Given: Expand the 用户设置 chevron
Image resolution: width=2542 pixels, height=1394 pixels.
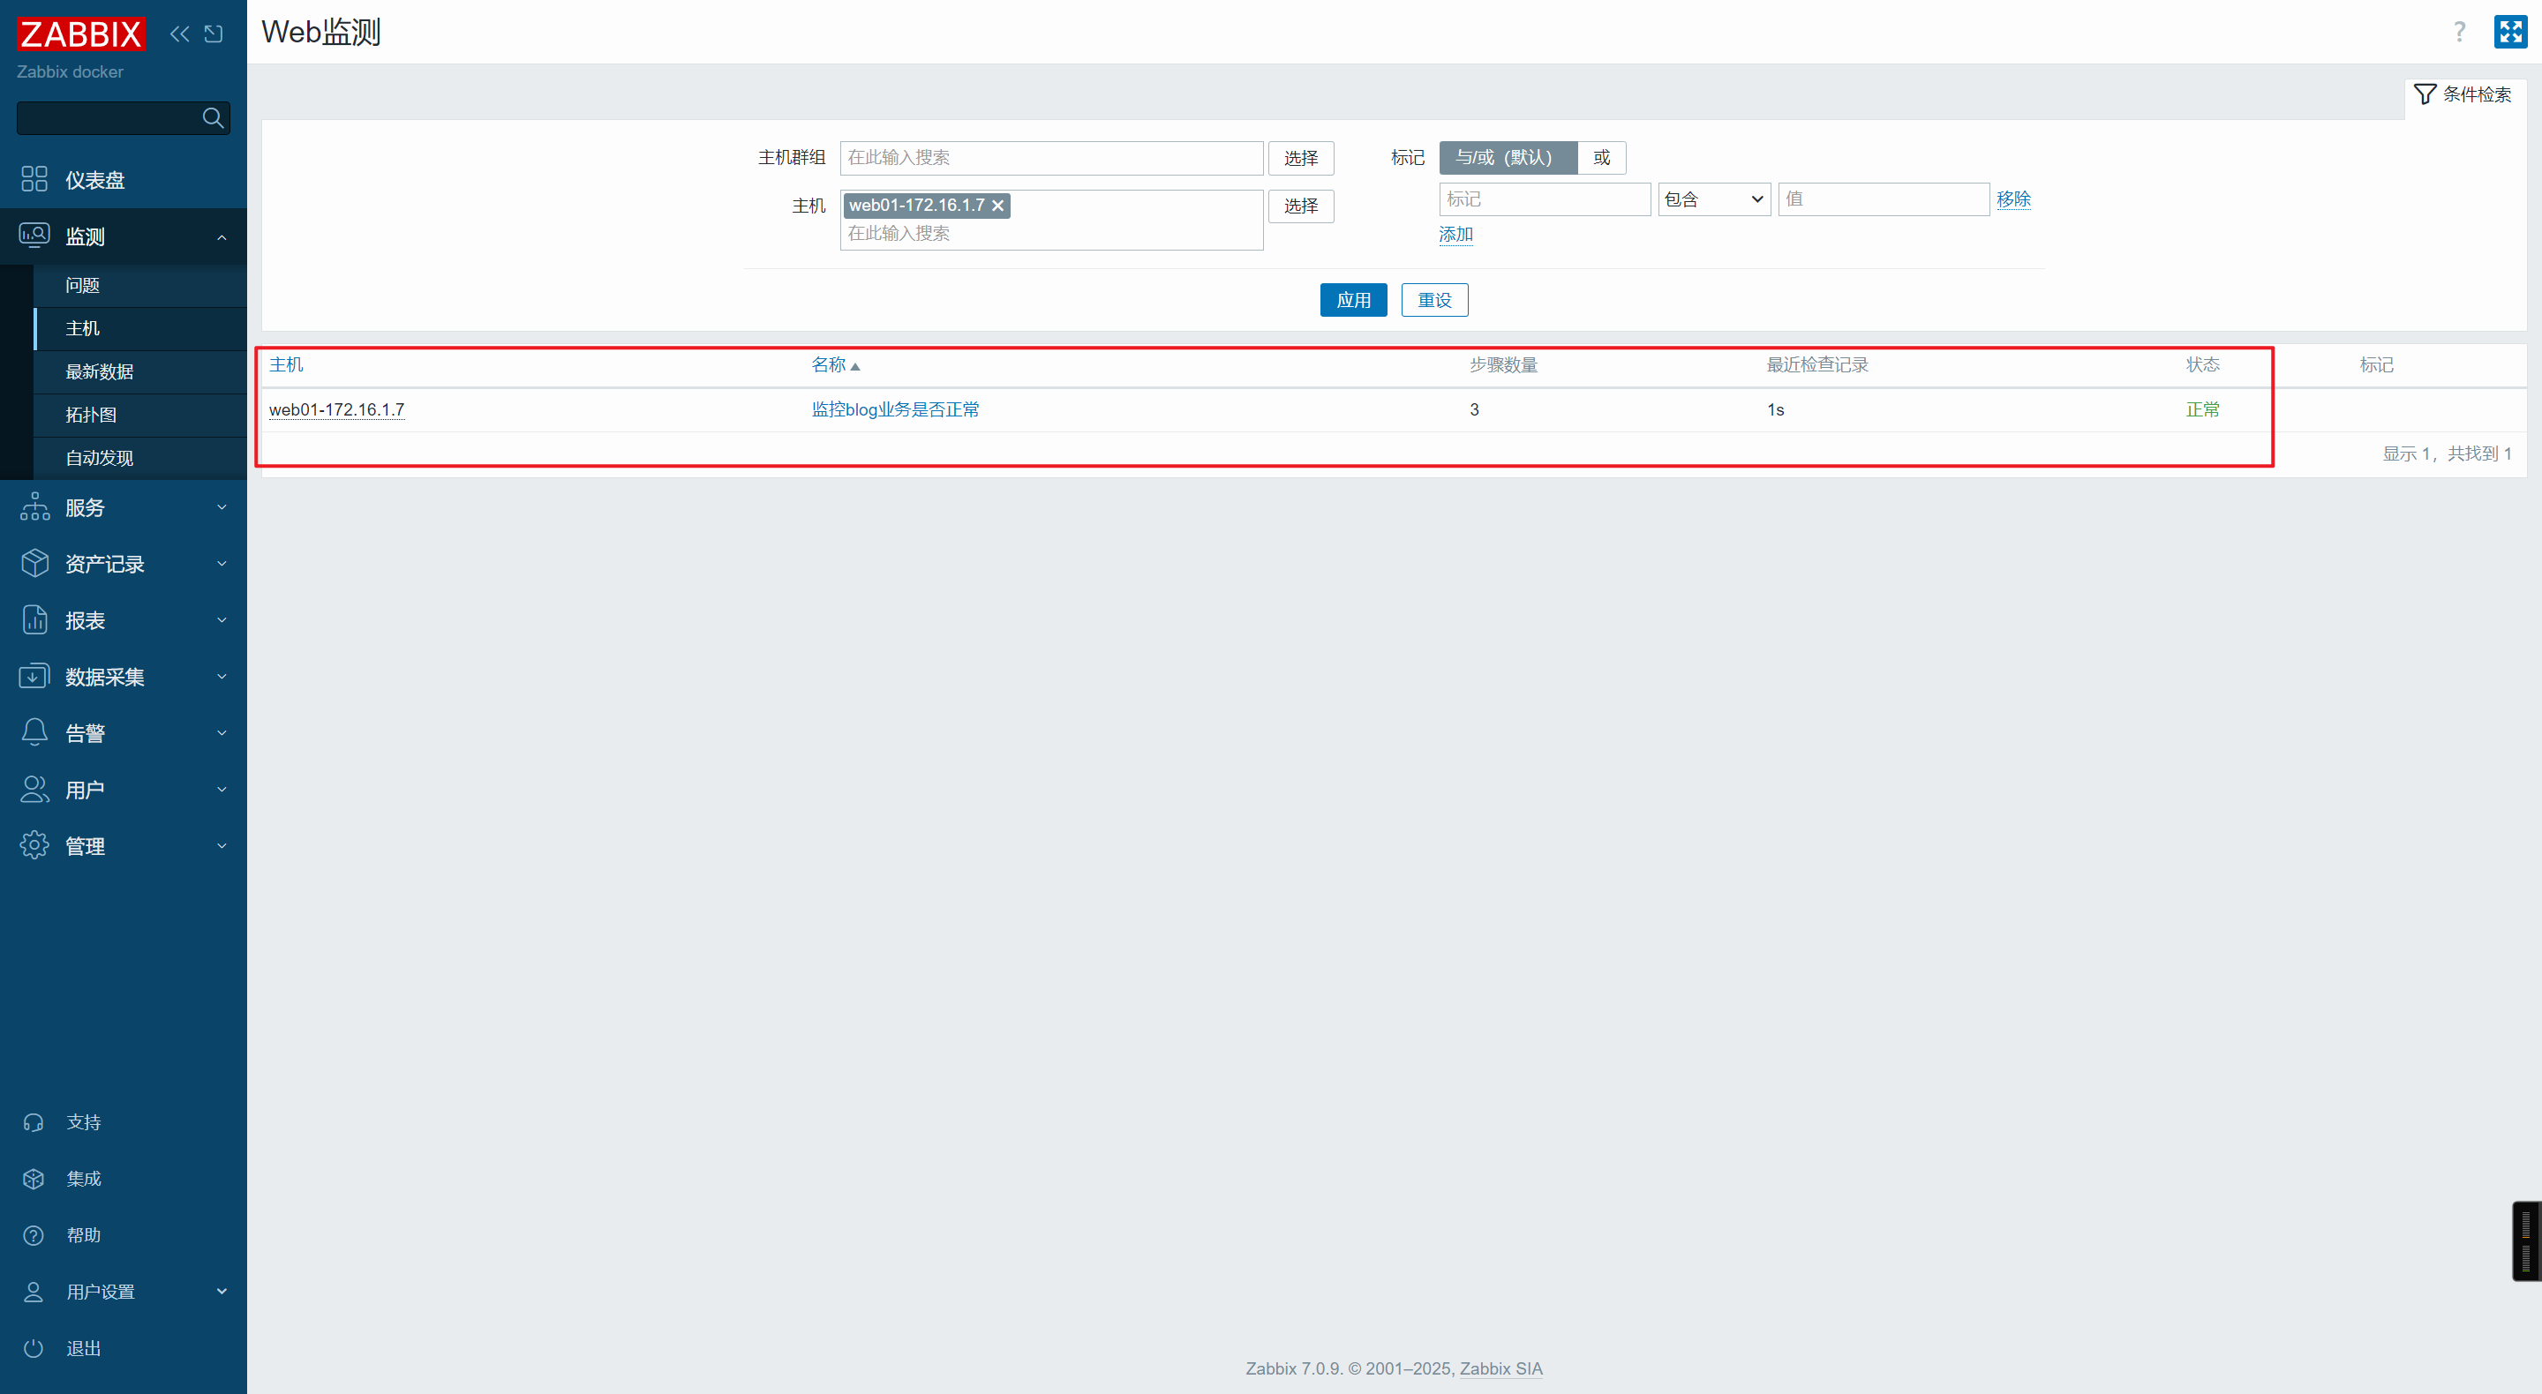Looking at the screenshot, I should click(x=222, y=1292).
